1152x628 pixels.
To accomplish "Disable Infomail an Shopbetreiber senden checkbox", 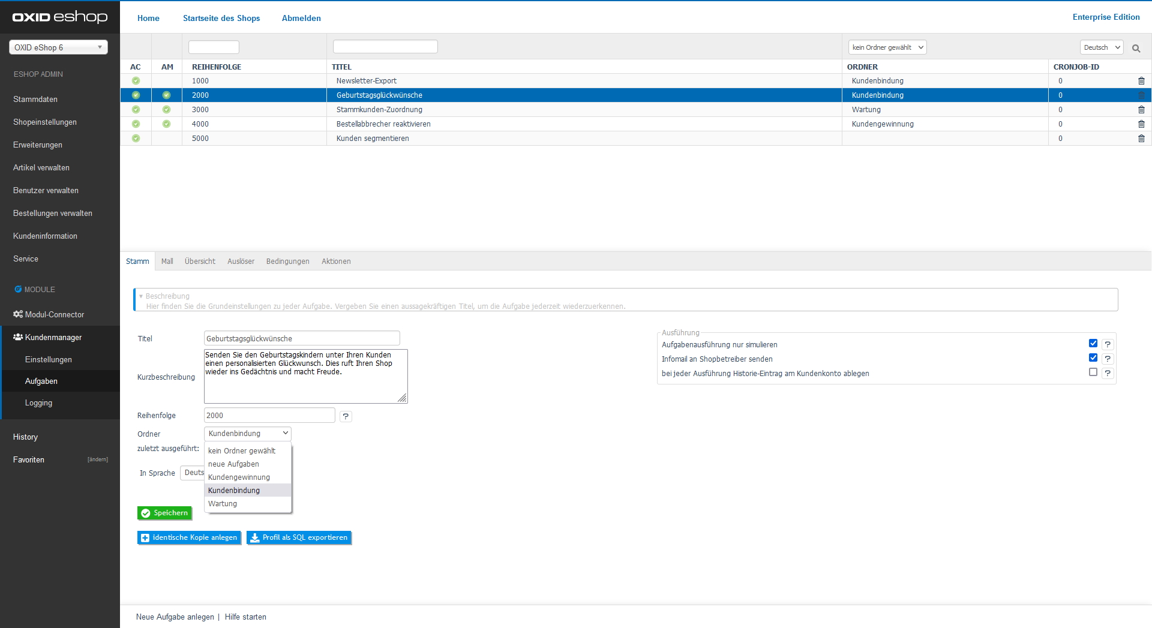I will point(1093,358).
